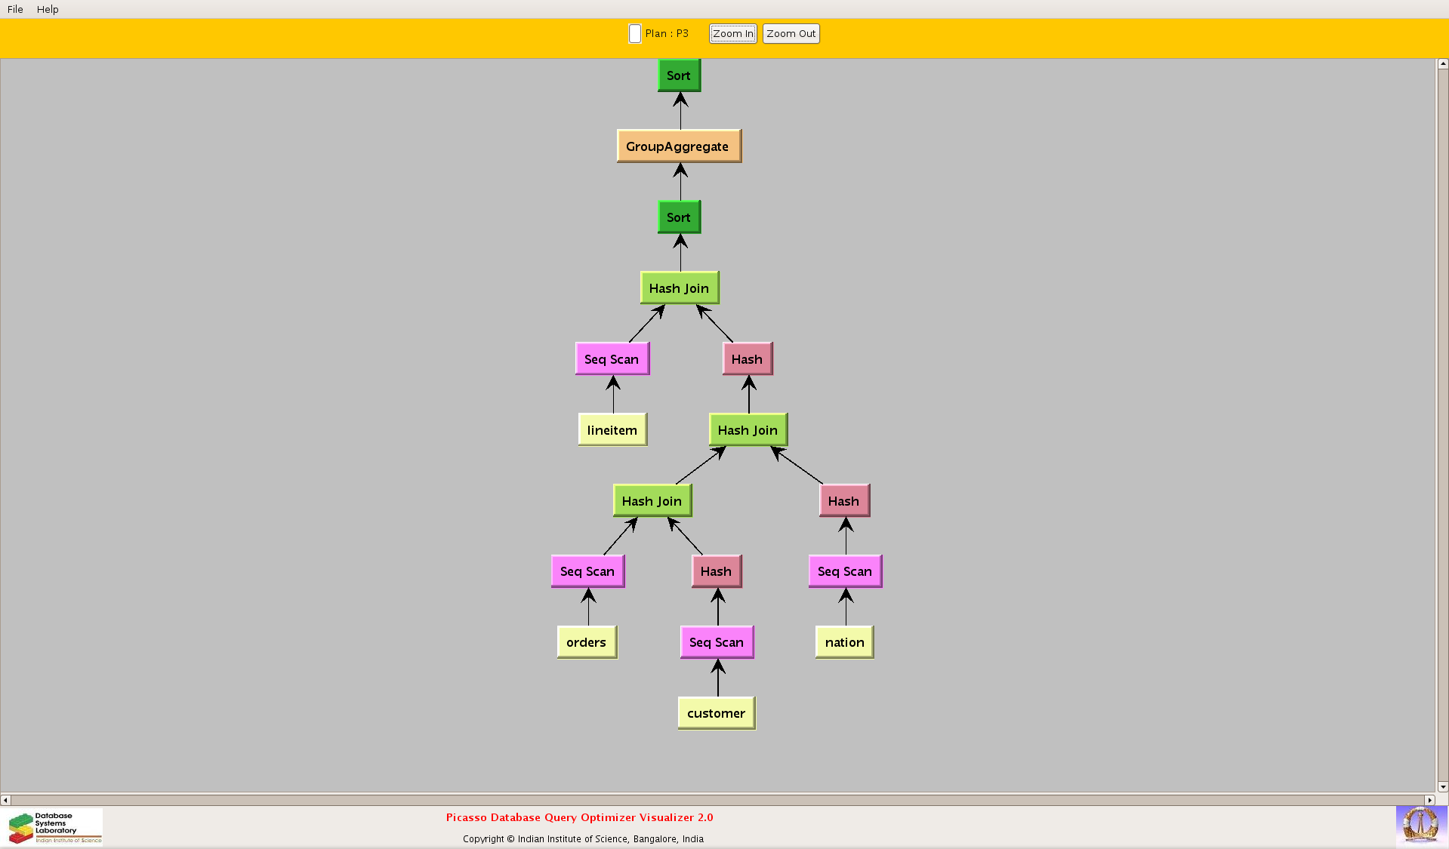Viewport: 1449px width, 849px height.
Task: Click the Seq Scan node above lineitem
Action: tap(612, 359)
